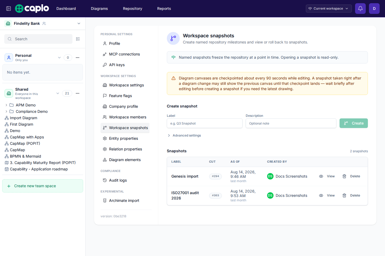Expand the Compliance Demo folder

[6, 111]
